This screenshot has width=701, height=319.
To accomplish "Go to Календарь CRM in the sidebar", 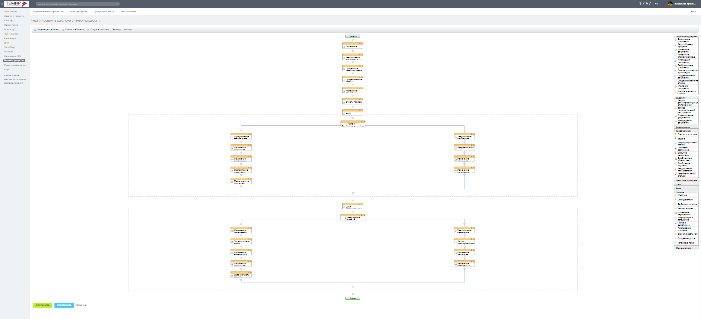I will 13,56.
